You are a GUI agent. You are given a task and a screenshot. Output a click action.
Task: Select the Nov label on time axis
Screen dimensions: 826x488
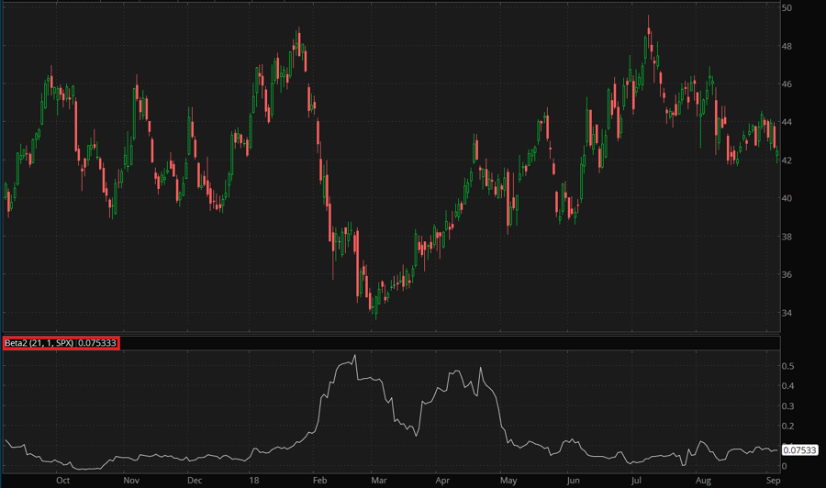[x=130, y=480]
